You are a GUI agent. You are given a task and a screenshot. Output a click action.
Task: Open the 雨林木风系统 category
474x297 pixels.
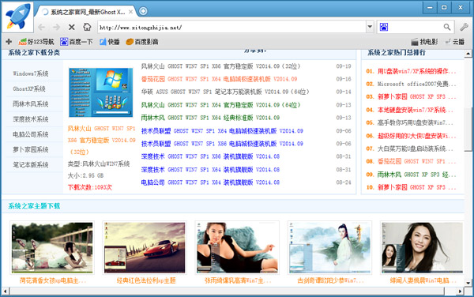click(x=31, y=104)
